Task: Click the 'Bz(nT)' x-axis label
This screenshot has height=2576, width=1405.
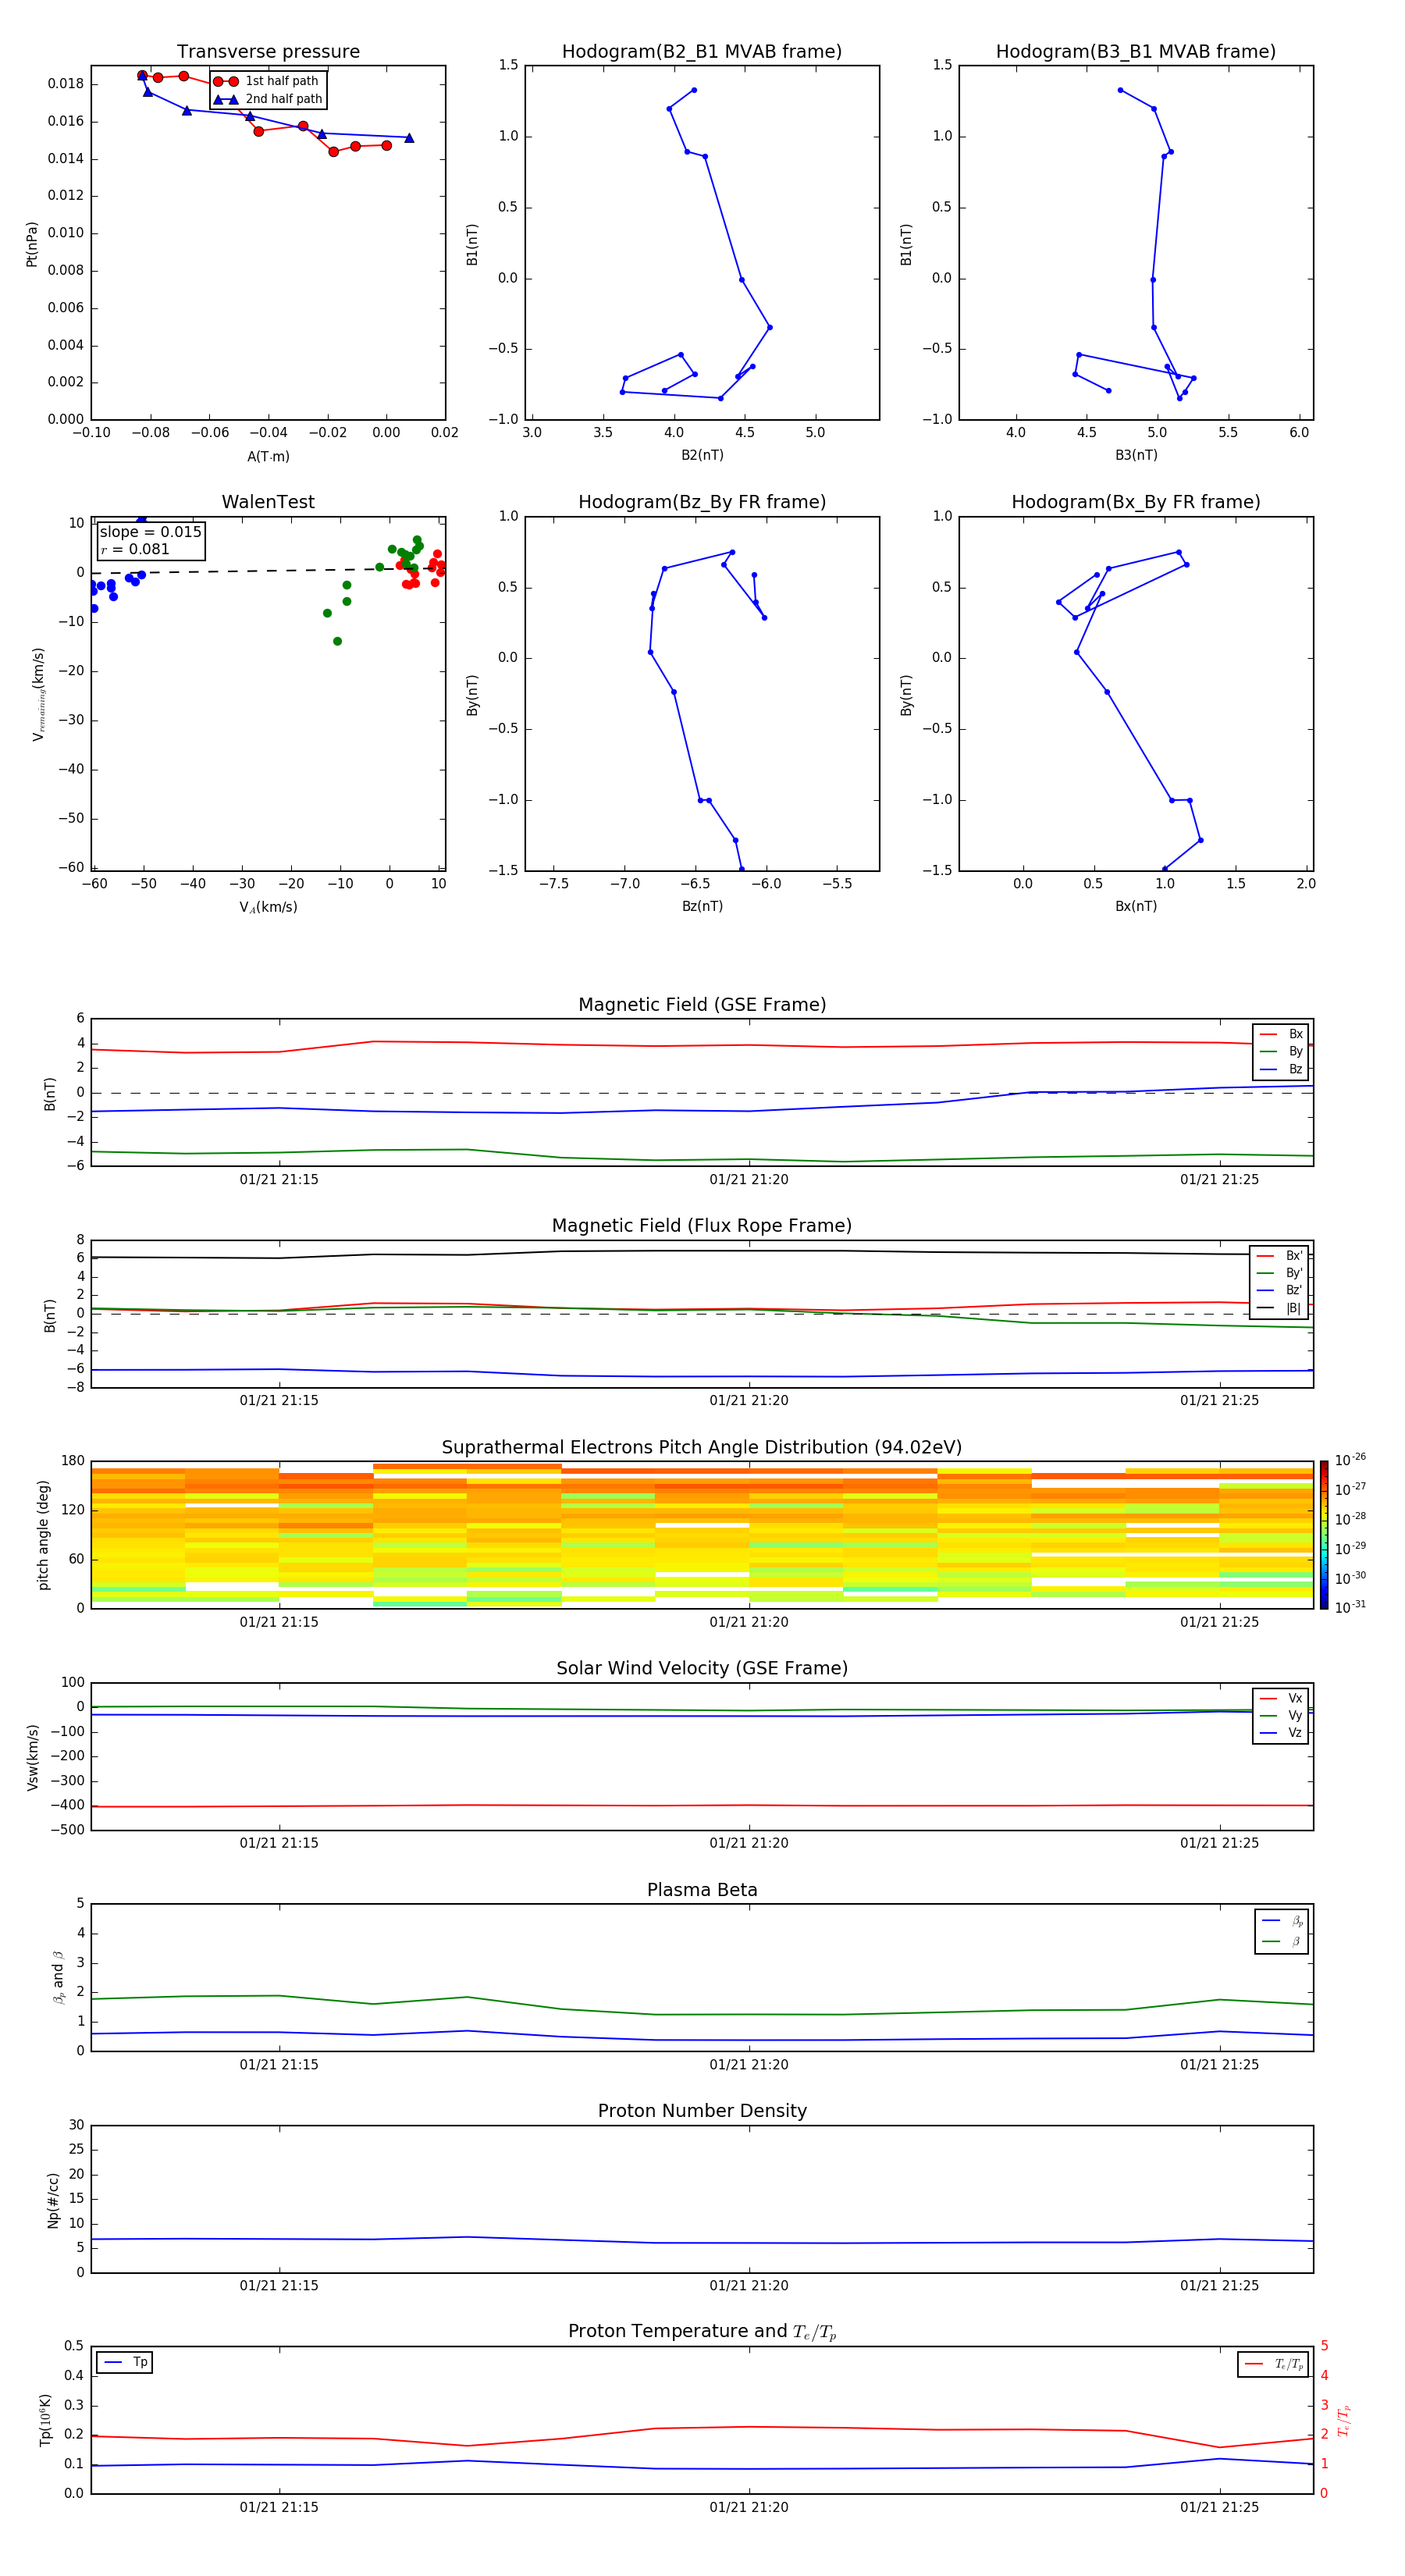Action: point(702,906)
